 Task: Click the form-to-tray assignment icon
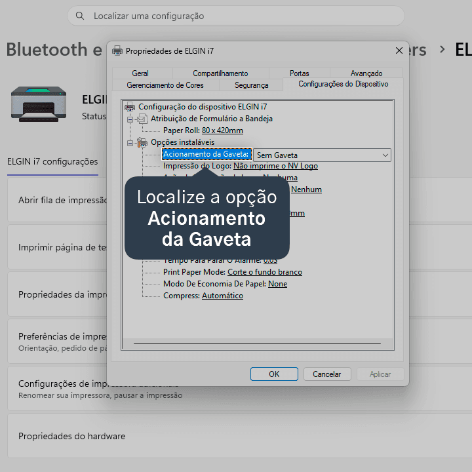point(142,119)
